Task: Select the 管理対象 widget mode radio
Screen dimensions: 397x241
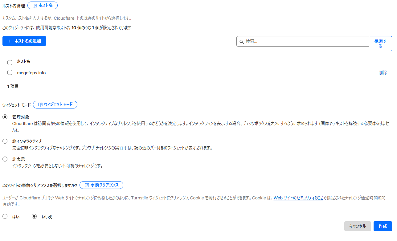Action: pyautogui.click(x=5, y=117)
